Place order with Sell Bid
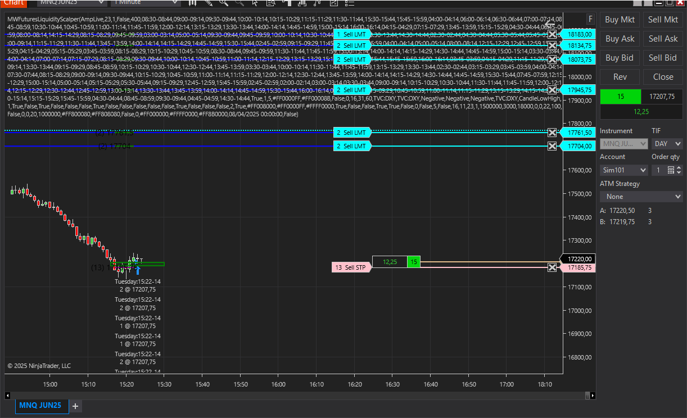Viewport: 687px width, 418px height. tap(663, 58)
